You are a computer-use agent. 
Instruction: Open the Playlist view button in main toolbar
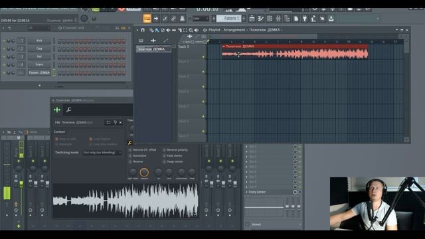point(252,19)
